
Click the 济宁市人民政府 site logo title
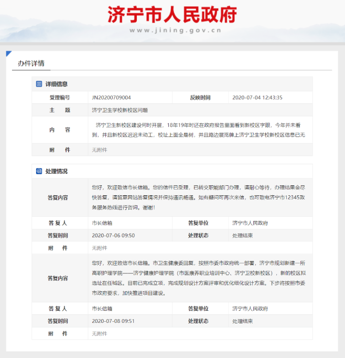pos(172,15)
